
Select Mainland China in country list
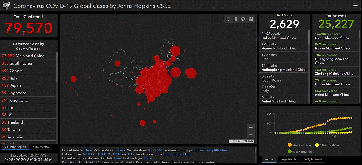[28, 56]
